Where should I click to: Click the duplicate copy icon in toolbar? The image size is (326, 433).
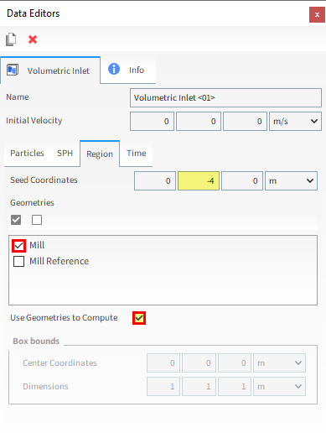(11, 39)
